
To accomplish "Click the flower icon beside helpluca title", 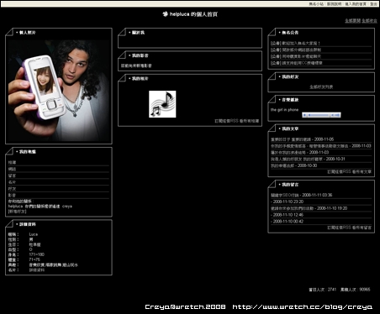I will (x=166, y=14).
